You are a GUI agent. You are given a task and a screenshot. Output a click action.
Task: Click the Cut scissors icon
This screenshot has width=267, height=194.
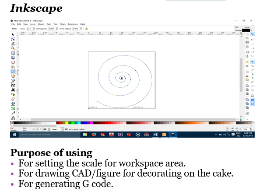(x=247, y=76)
